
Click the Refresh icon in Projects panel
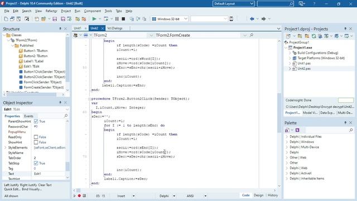(313, 36)
